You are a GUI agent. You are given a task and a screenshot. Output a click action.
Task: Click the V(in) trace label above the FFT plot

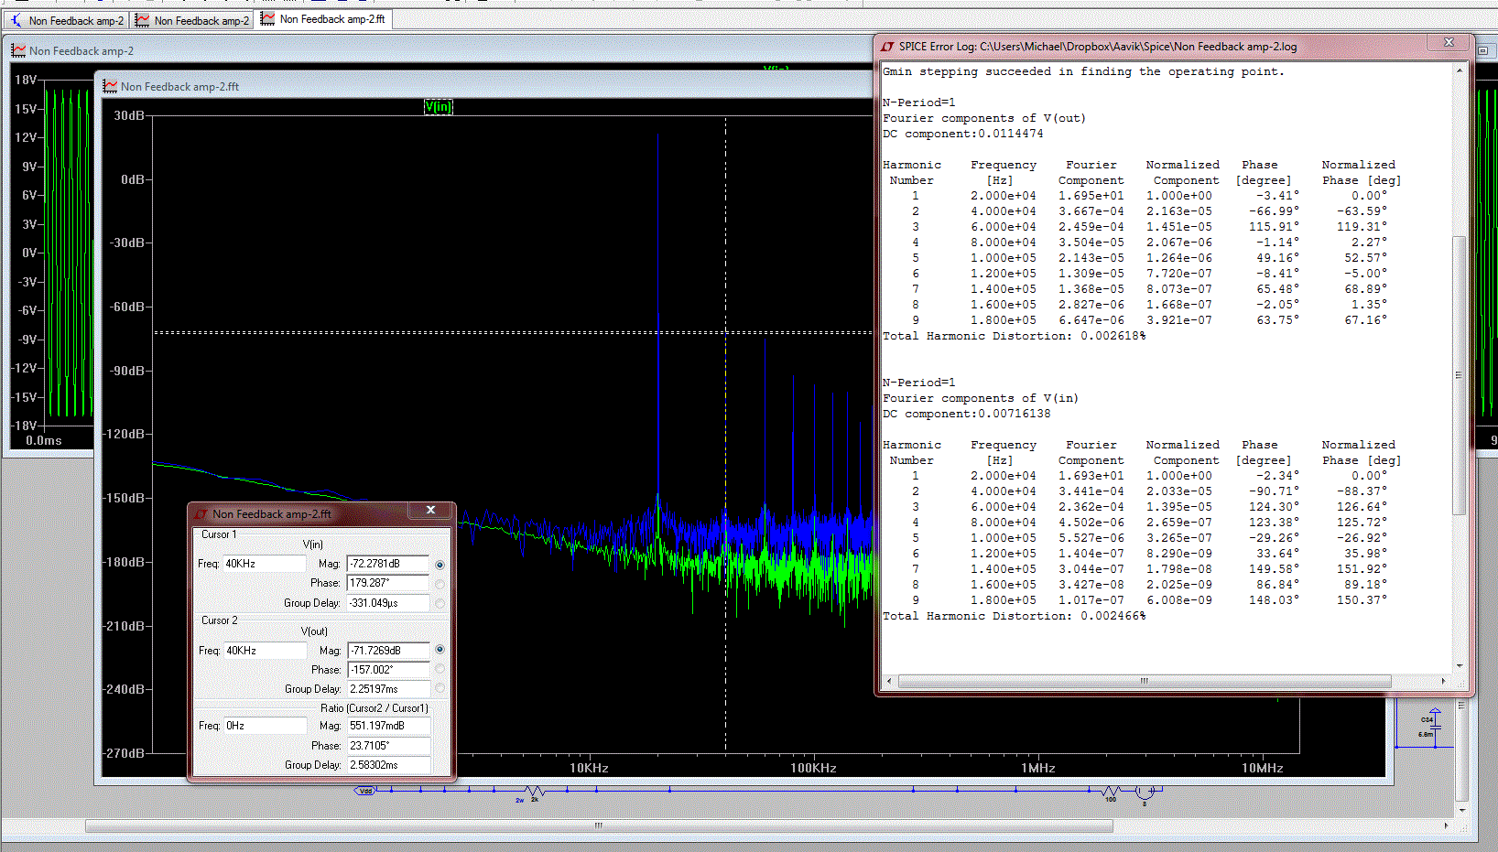point(438,107)
